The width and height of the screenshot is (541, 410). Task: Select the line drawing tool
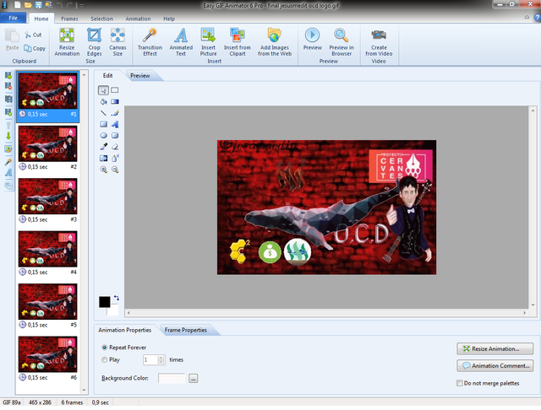pyautogui.click(x=103, y=113)
